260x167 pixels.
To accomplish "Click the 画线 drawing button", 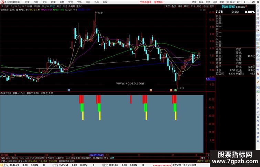I will point(186,6).
